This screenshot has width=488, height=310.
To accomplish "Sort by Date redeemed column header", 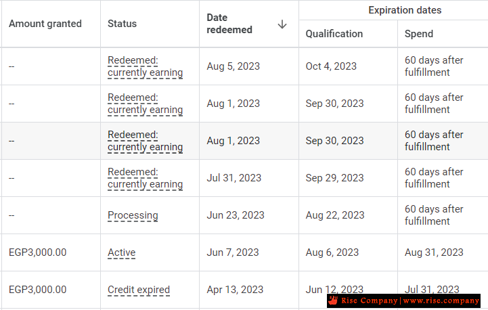I will coord(229,24).
